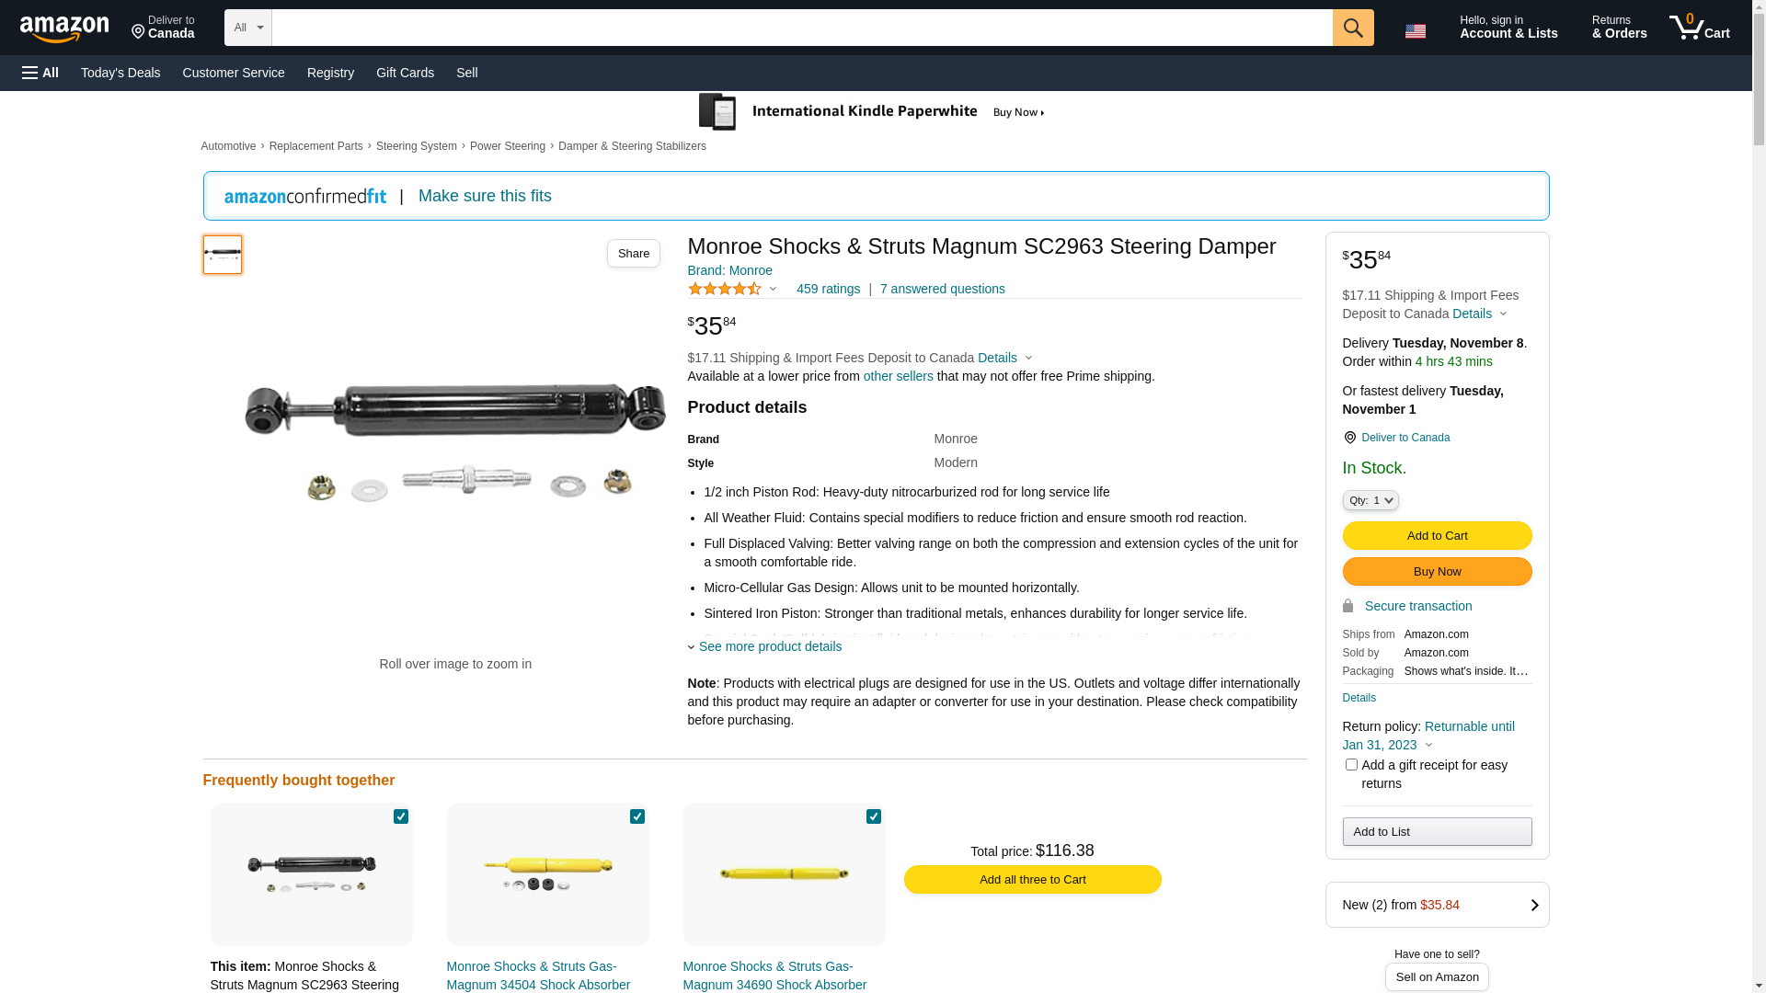This screenshot has width=1766, height=993.
Task: Open the Gift Cards menu item
Action: (x=405, y=73)
